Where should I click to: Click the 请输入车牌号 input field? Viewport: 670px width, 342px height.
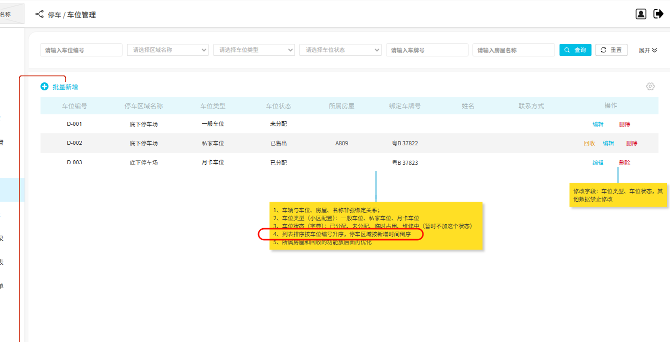[x=426, y=50]
